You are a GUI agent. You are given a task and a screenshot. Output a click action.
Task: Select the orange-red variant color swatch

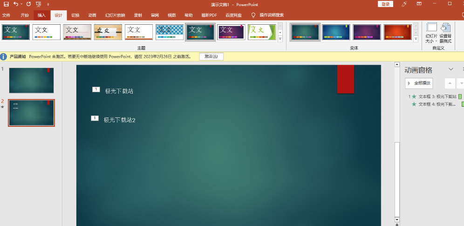397,32
